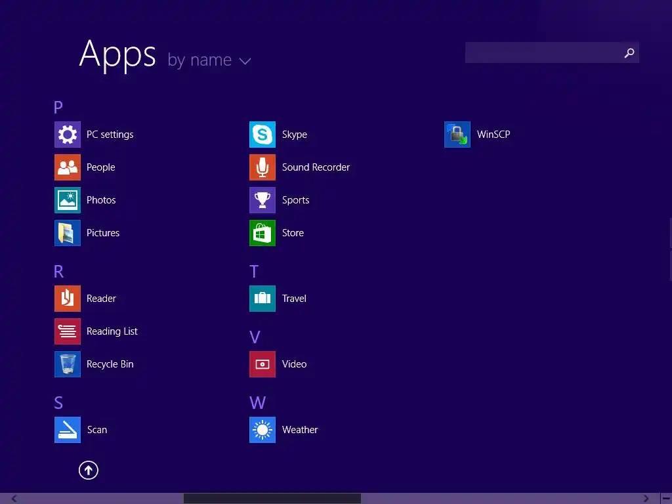Screen dimensions: 672x504
Task: Click the scrollbar left arrow
Action: (x=14, y=499)
